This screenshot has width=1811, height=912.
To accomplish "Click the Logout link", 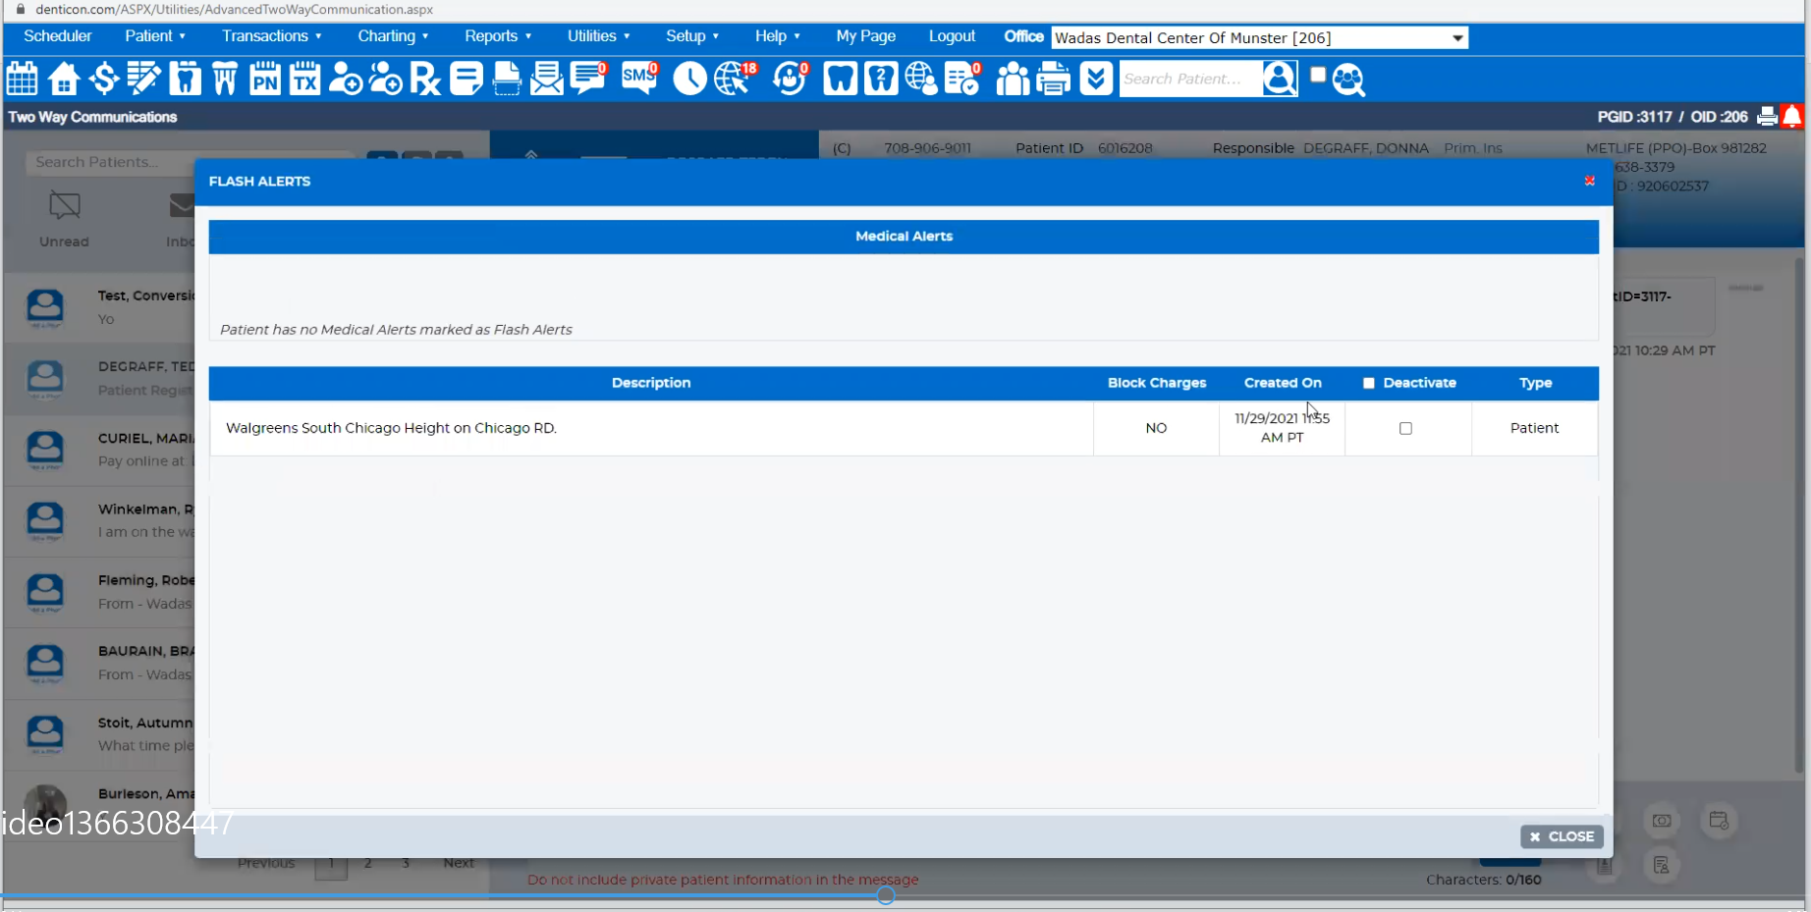I will click(952, 36).
